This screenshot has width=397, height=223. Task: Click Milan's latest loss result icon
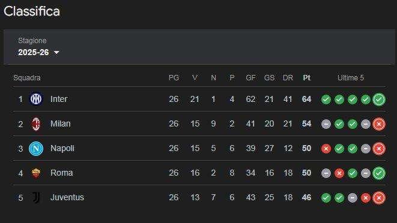click(x=379, y=124)
